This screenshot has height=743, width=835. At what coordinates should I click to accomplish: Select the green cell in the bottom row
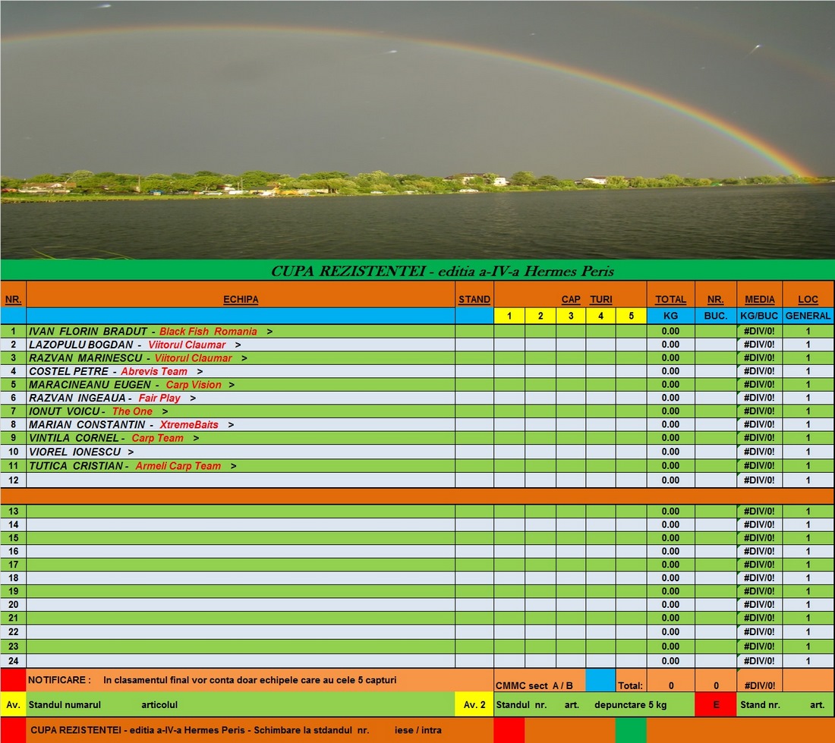click(630, 730)
